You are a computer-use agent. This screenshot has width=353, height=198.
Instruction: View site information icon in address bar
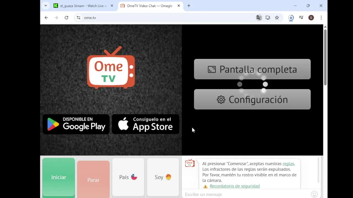pyautogui.click(x=79, y=18)
